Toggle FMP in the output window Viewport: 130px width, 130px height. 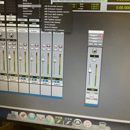pos(100,45)
